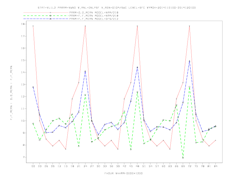The height and width of the screenshot is (181, 235).
Task: Click the x-axis title FHOUR VHHMM
Action: 123,173
